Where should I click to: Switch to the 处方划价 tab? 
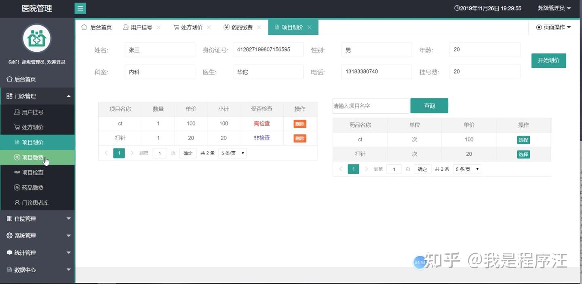188,27
